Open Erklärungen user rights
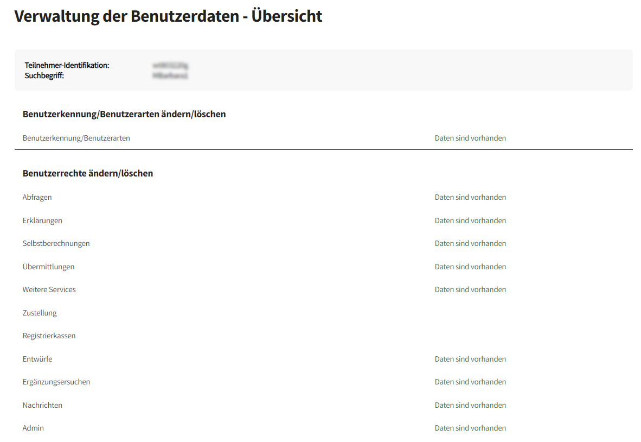This screenshot has width=641, height=442. click(x=42, y=220)
